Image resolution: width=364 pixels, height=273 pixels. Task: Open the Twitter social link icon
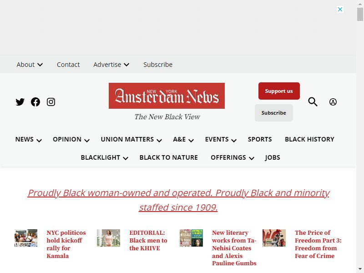20,102
